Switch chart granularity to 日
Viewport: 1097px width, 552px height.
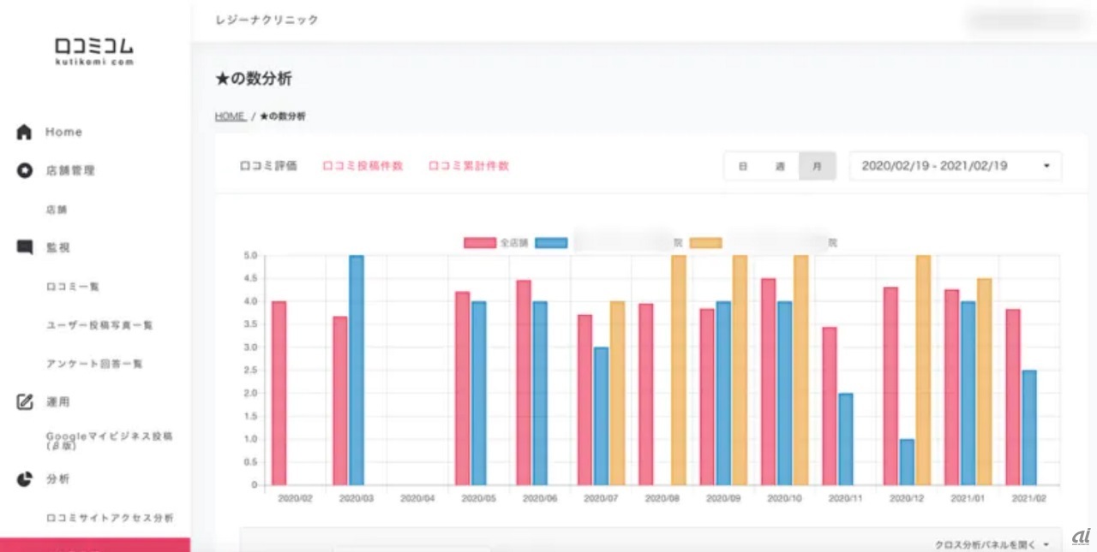[x=742, y=166]
